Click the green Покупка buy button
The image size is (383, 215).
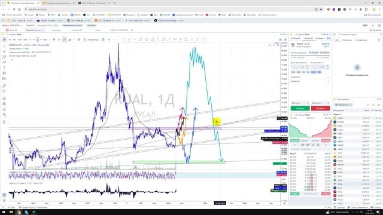pos(300,108)
